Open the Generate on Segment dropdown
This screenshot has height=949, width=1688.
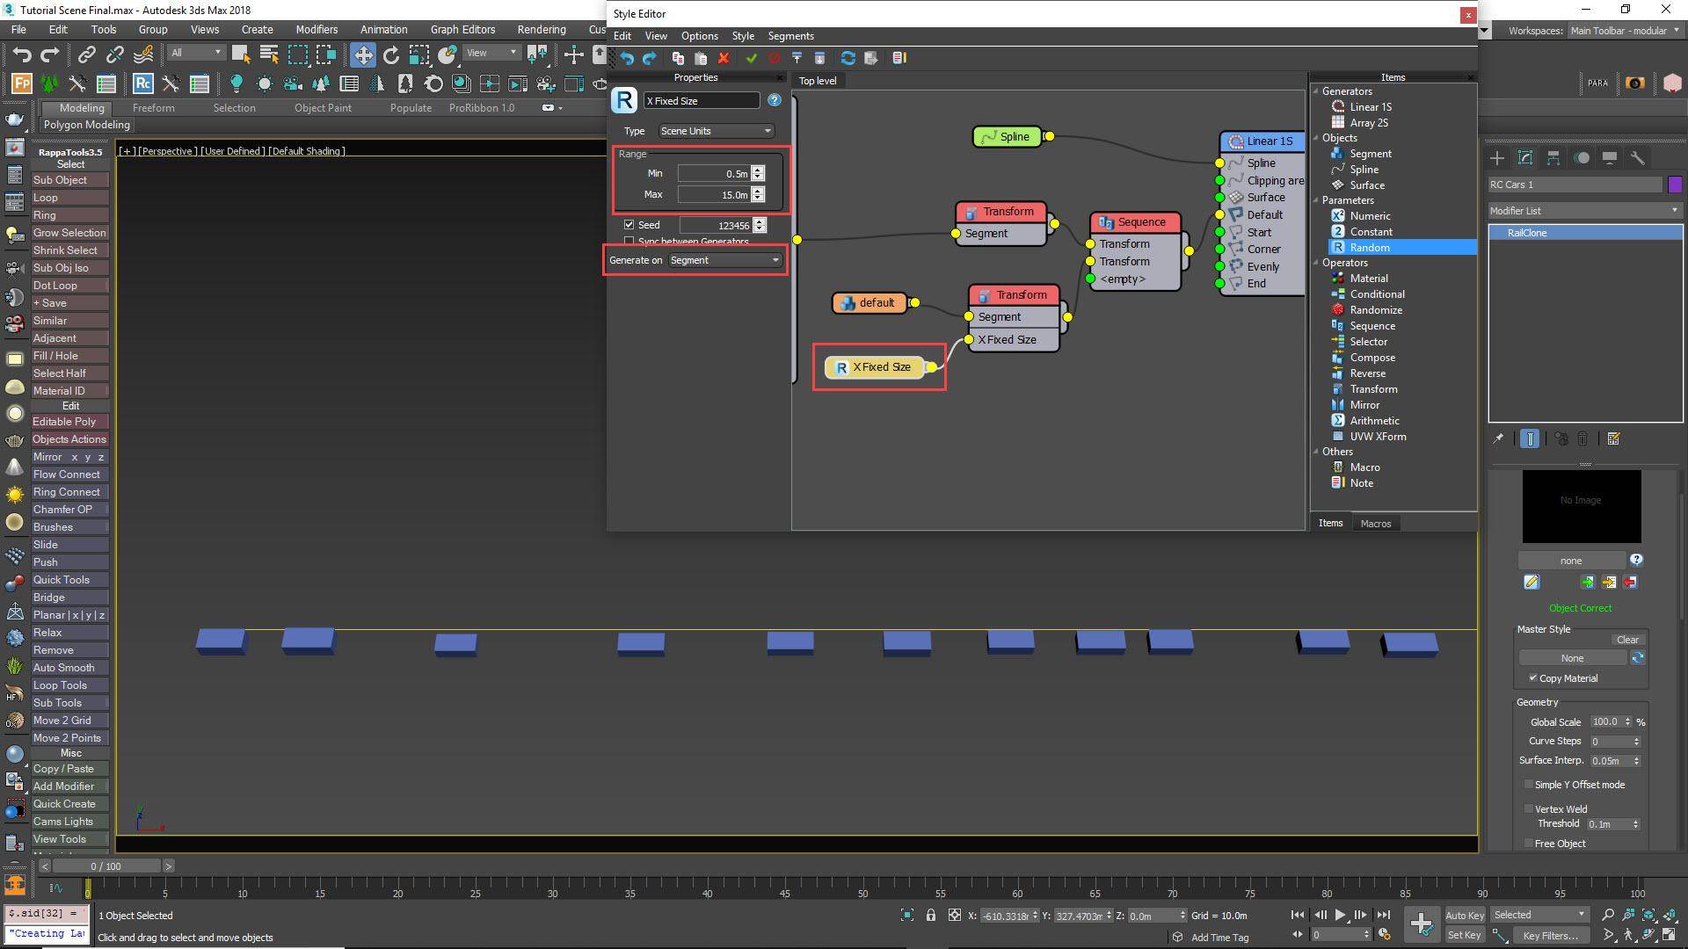724,260
